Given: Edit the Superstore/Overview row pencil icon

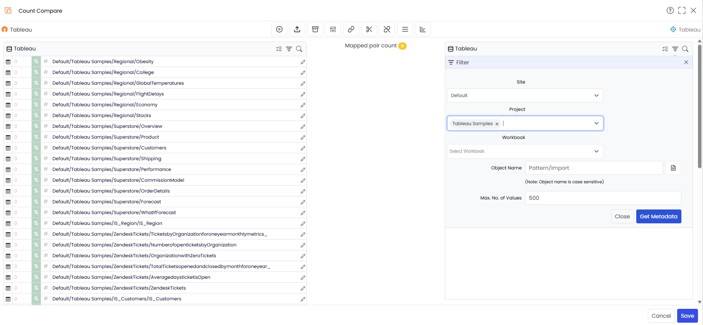Looking at the screenshot, I should coord(303,126).
